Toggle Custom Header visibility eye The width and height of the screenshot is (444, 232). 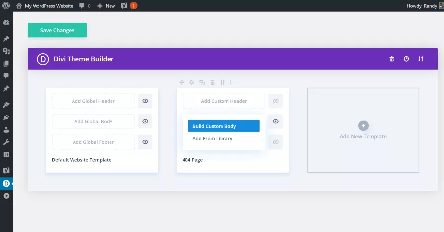276,101
